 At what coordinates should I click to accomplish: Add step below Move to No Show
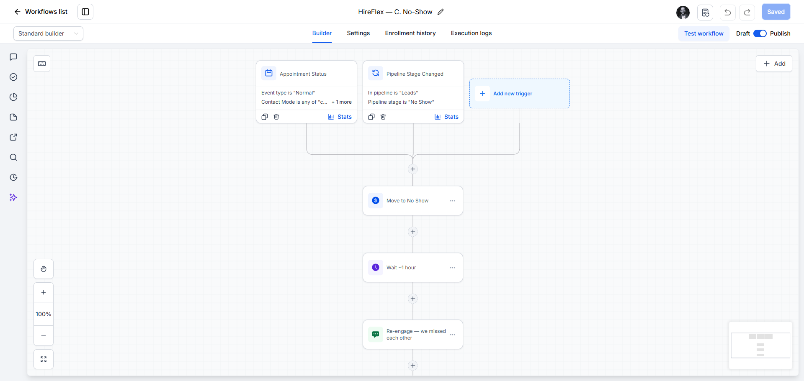coord(413,232)
